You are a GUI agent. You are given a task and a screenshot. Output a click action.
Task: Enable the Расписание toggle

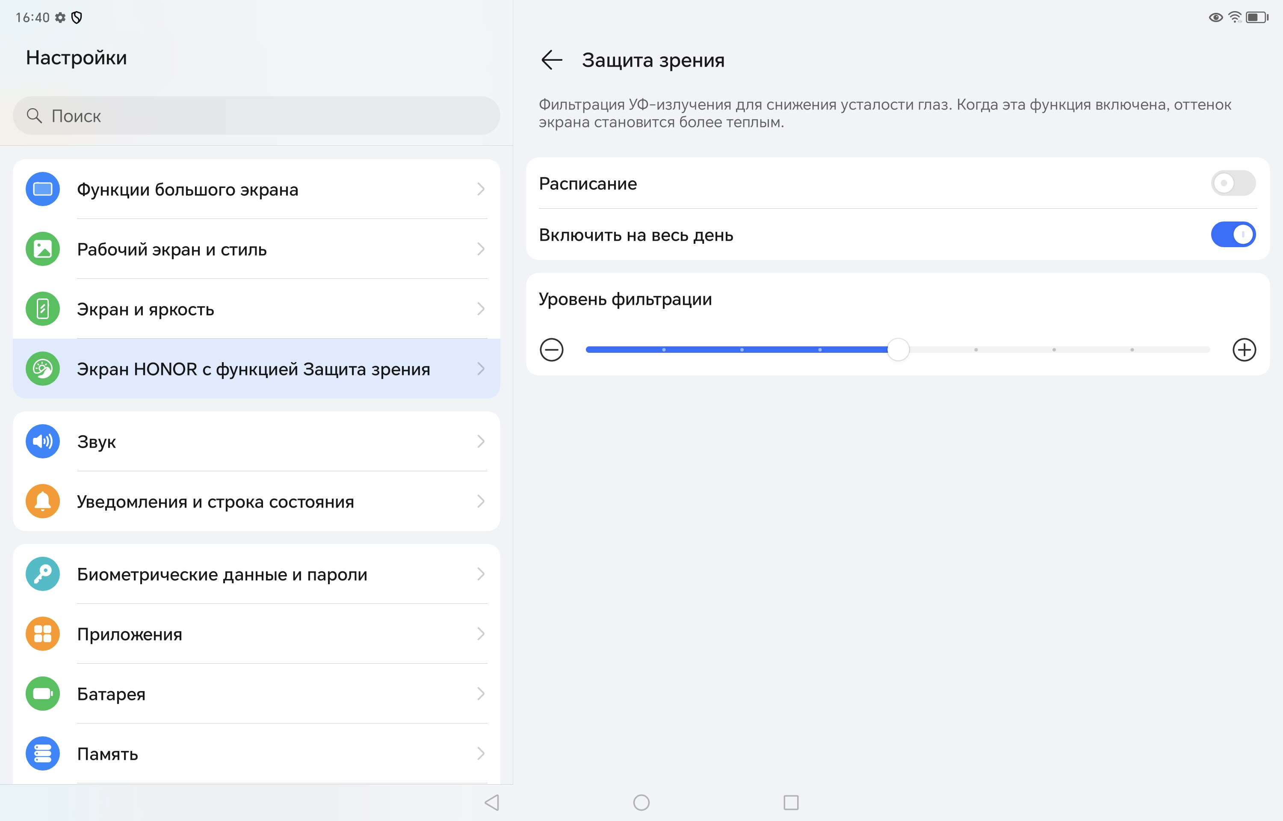click(x=1233, y=183)
